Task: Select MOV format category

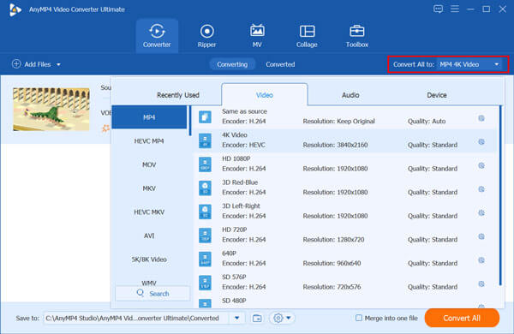Action: point(149,164)
